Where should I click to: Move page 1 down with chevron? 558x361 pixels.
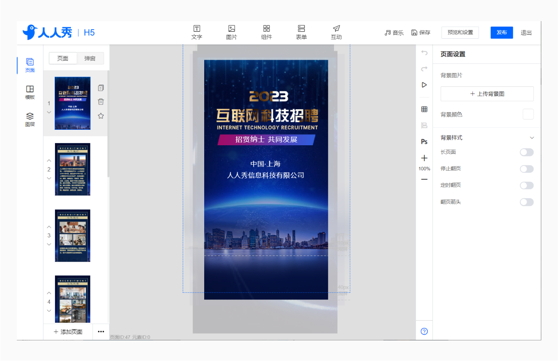(x=49, y=112)
